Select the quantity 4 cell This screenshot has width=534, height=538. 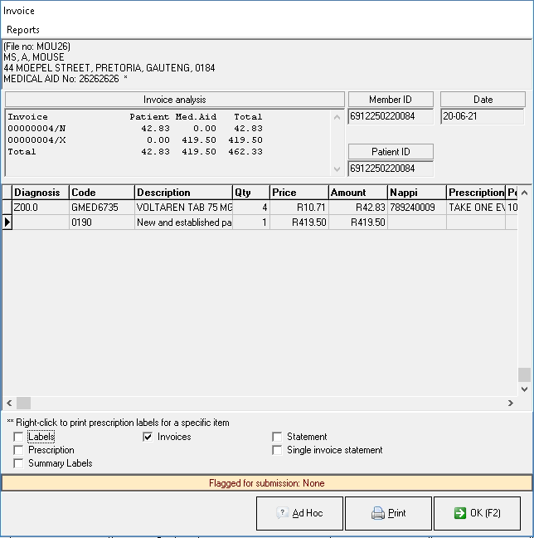click(x=251, y=208)
